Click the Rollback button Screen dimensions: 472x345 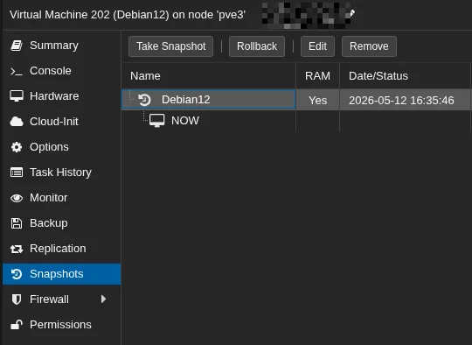(x=257, y=46)
